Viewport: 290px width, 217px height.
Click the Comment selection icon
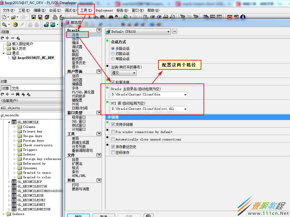coord(166,17)
